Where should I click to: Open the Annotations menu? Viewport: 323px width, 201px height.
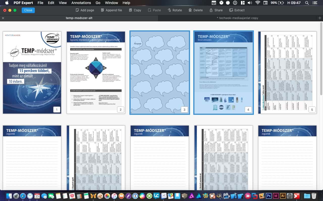coord(81,3)
